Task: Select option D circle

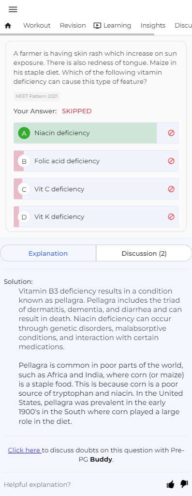Action: click(24, 217)
